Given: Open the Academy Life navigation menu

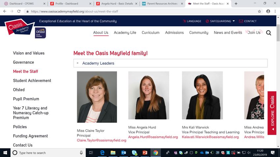Looking at the screenshot, I should (x=125, y=33).
